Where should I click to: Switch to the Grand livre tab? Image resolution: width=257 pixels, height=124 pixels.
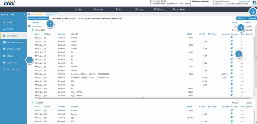51,14
